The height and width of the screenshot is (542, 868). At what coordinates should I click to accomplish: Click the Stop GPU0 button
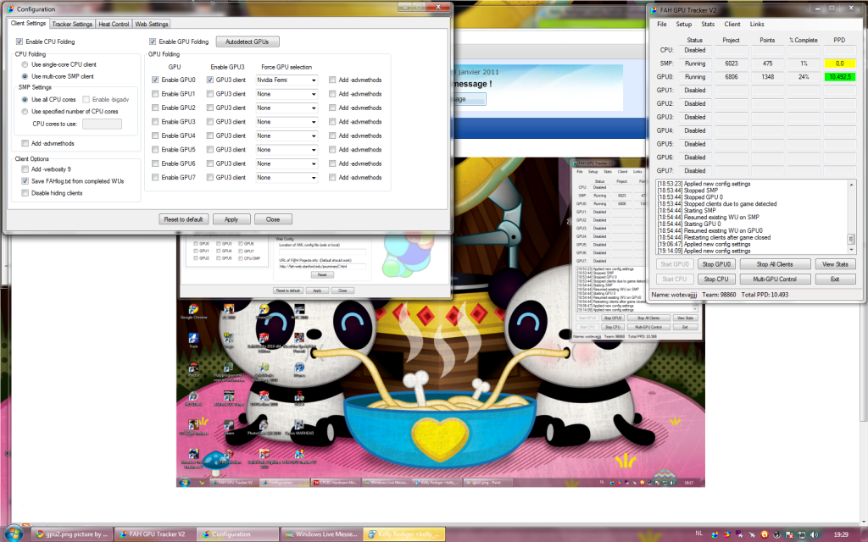(716, 264)
